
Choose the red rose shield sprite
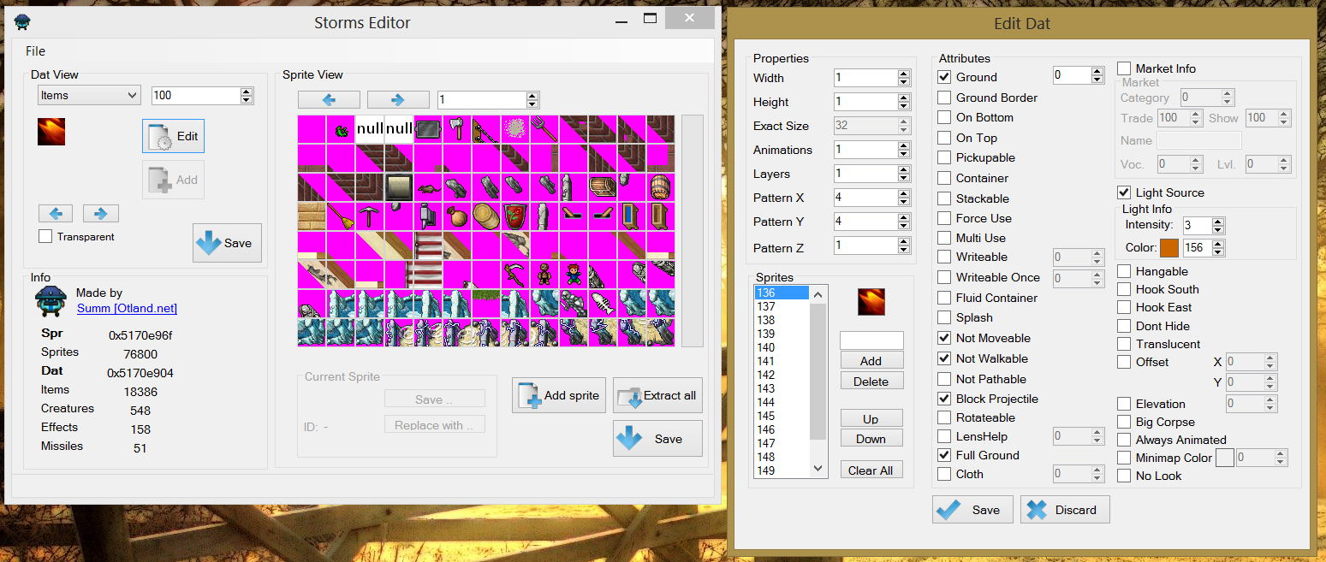coord(515,216)
